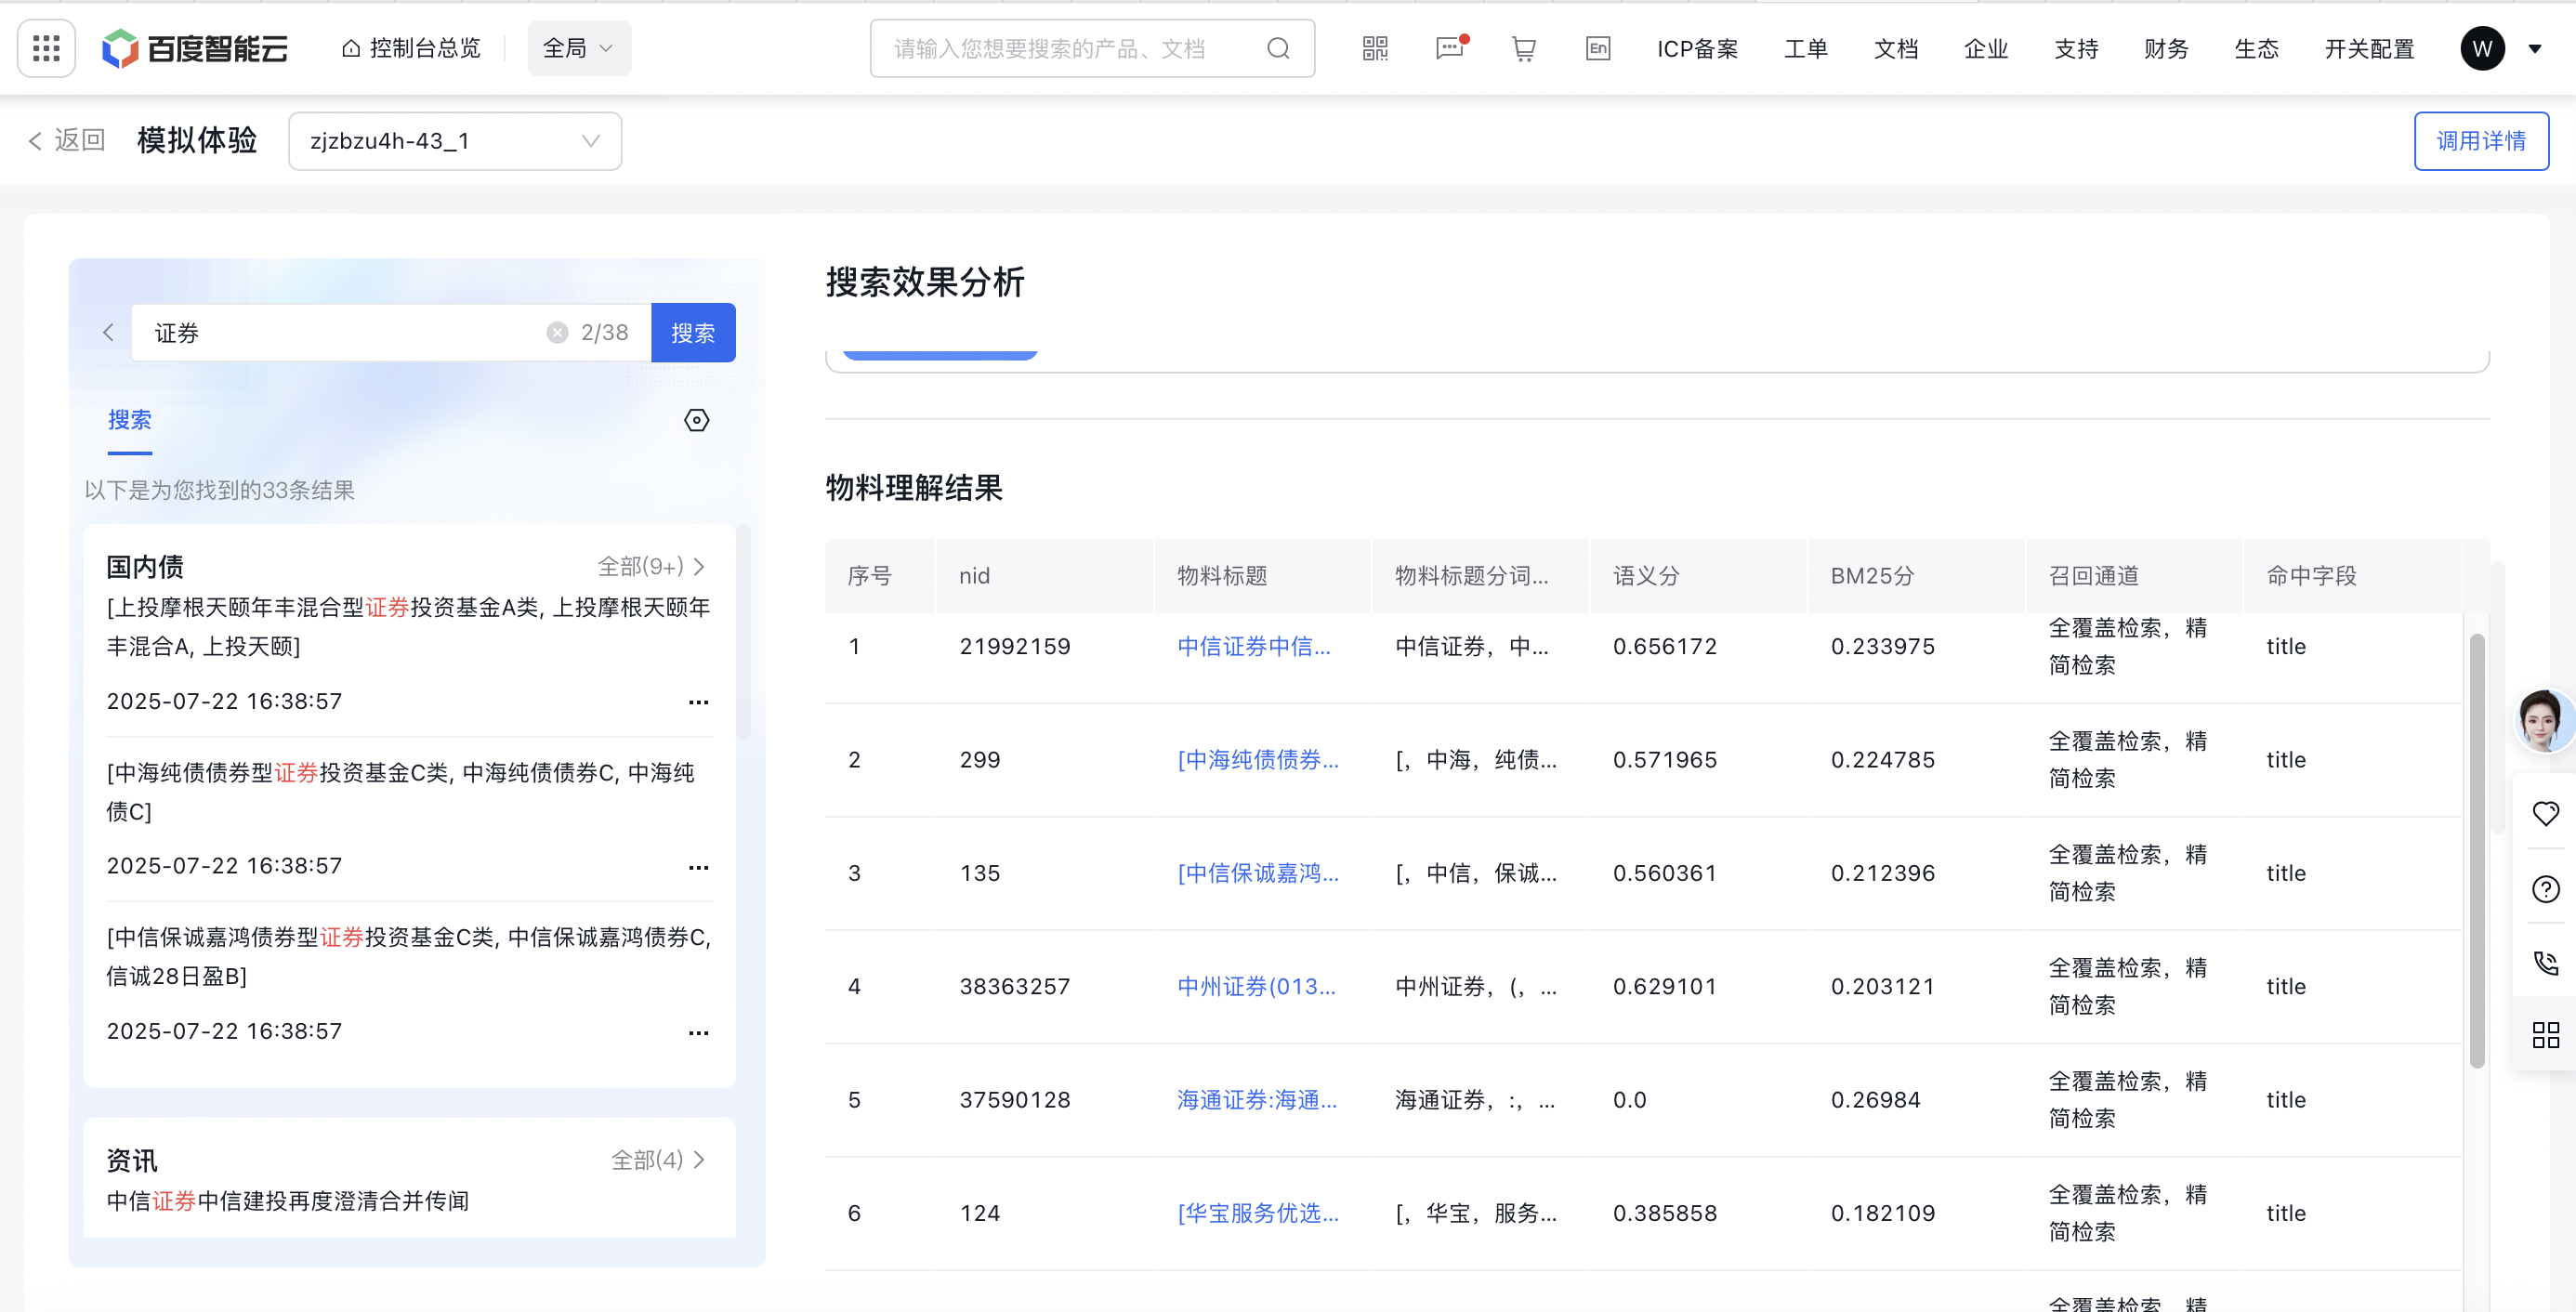Open the 中州证券(013... title link
The image size is (2576, 1312).
tap(1255, 986)
